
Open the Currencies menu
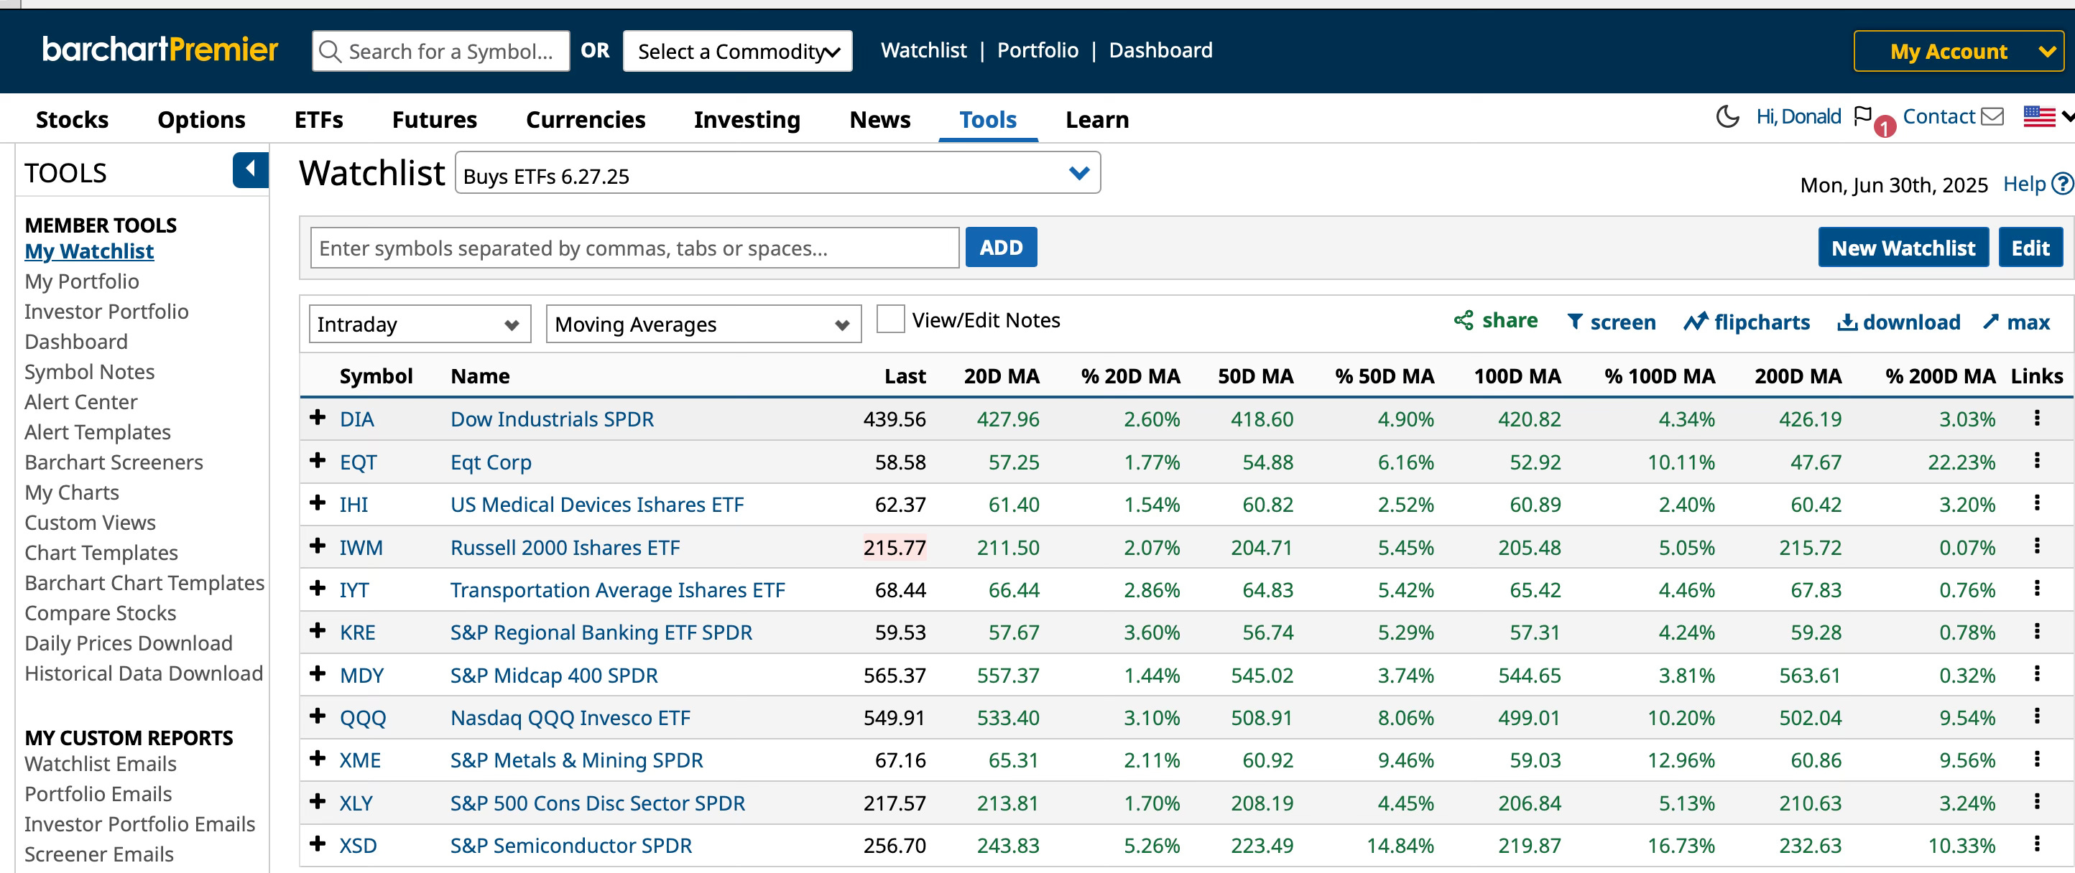click(586, 119)
